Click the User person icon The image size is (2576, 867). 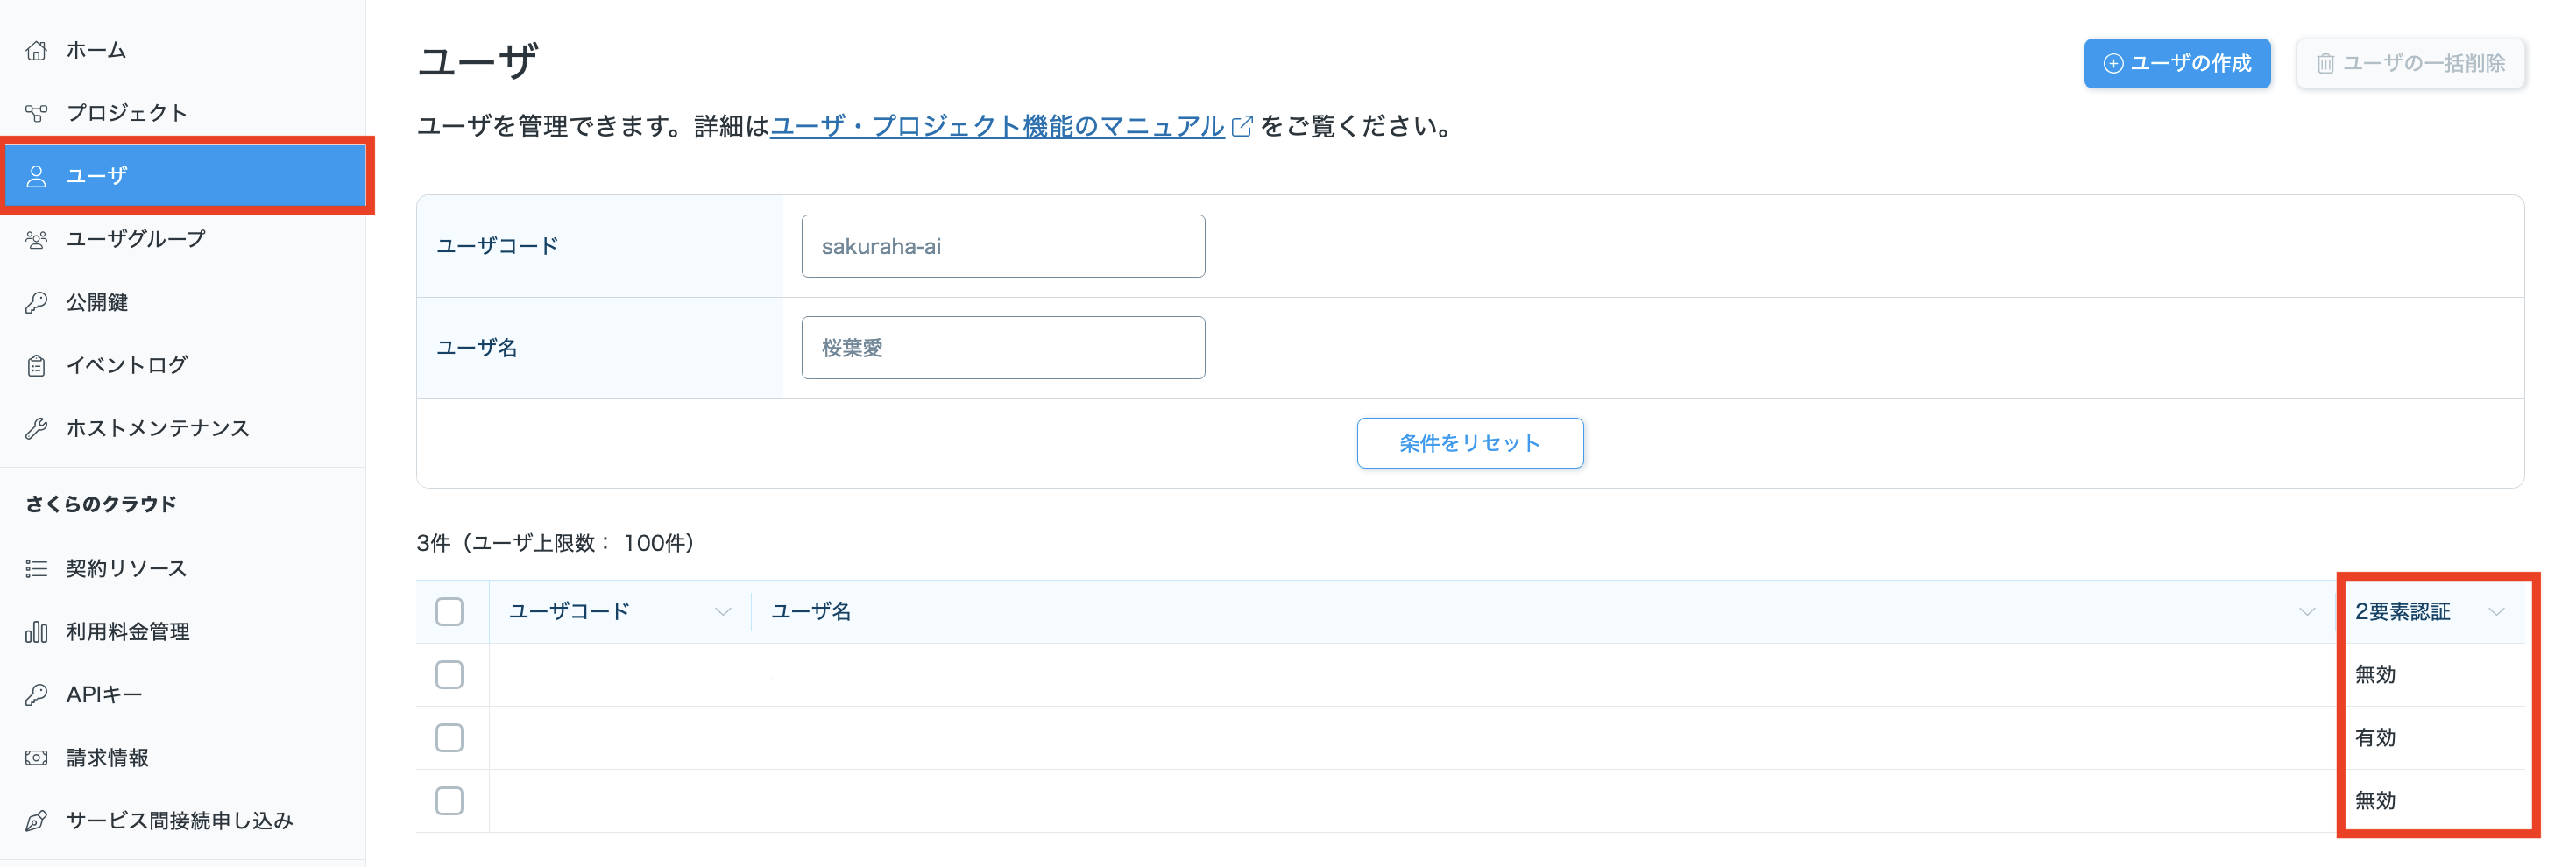tap(37, 176)
